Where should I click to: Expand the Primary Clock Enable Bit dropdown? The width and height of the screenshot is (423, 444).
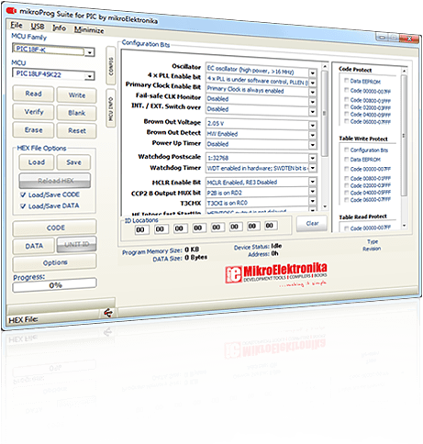click(312, 92)
